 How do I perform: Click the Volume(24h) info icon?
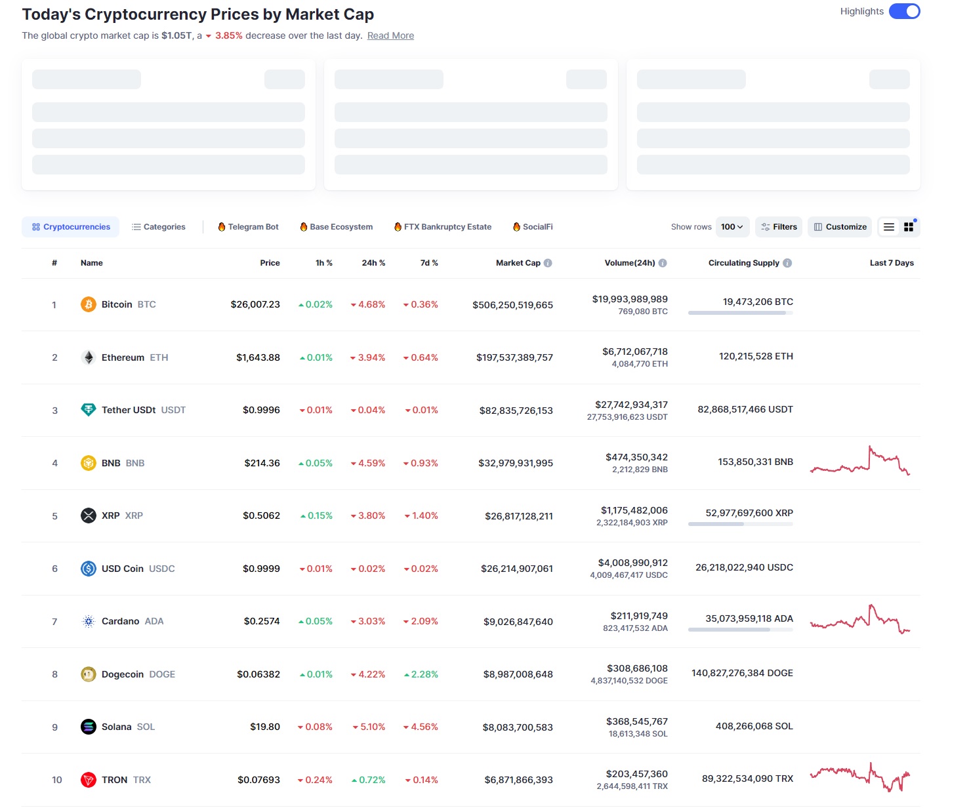(663, 263)
